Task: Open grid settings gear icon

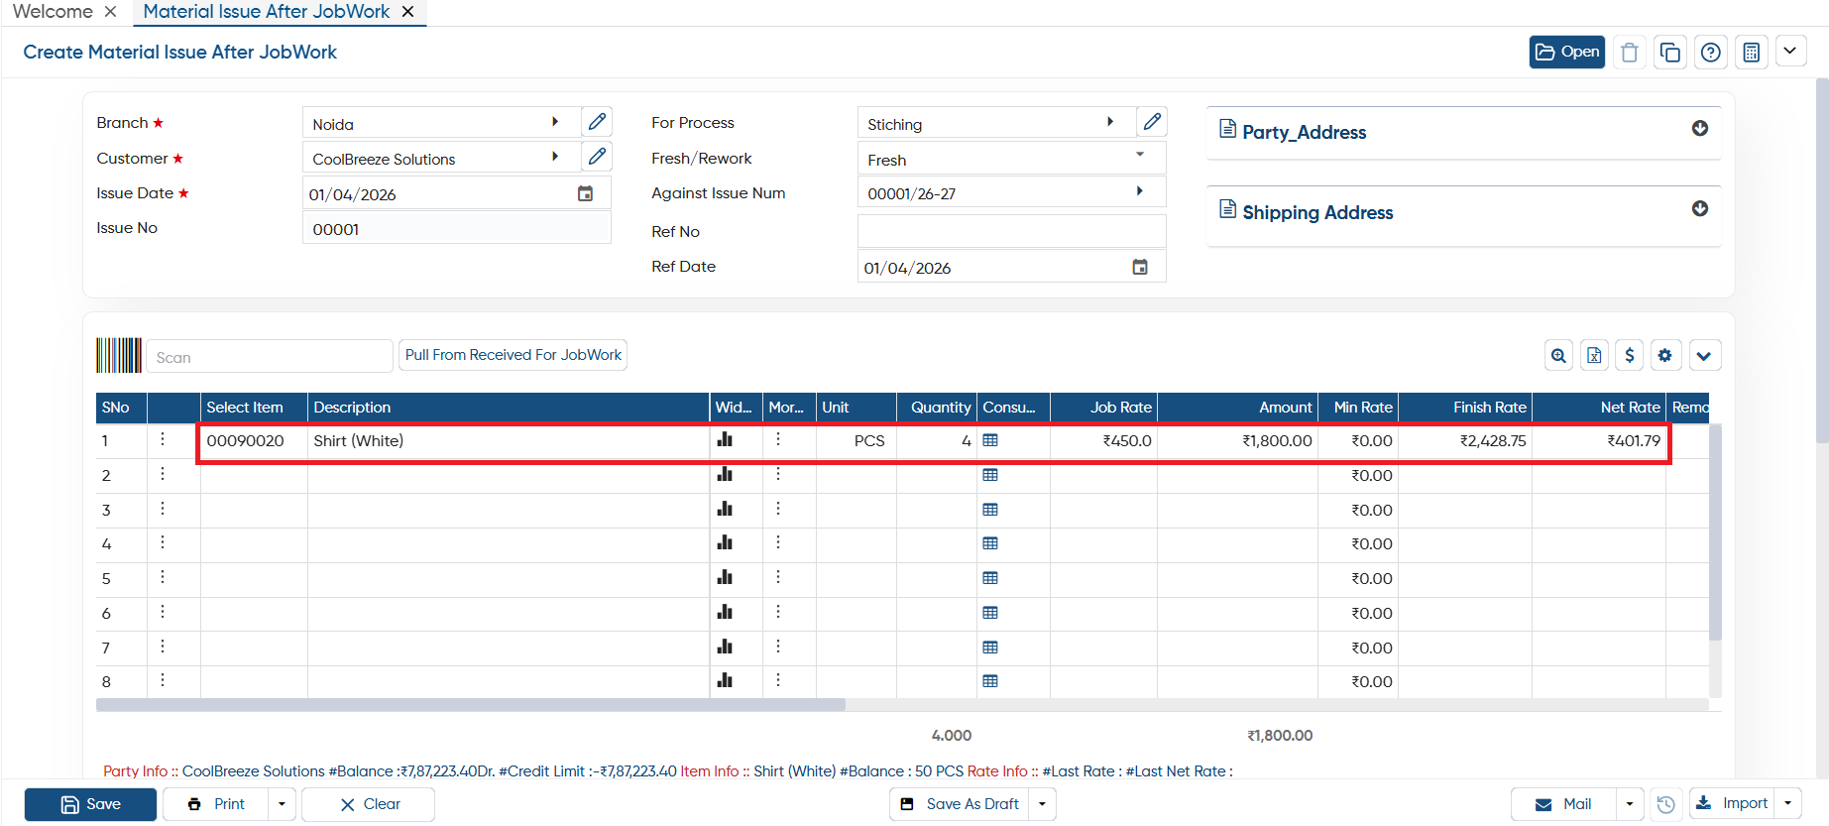Action: [1664, 355]
